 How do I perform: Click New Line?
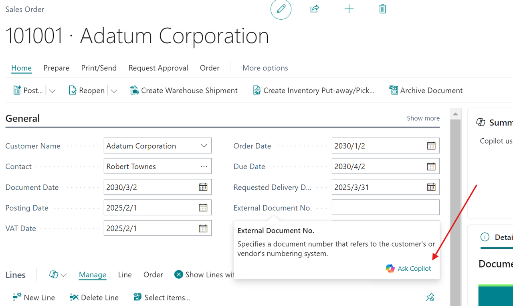pos(34,297)
